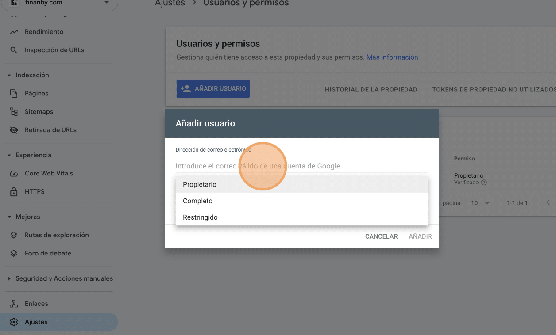Image resolution: width=556 pixels, height=335 pixels.
Task: Open HISTORIAL DE LA PROPIEDAD
Action: (371, 89)
